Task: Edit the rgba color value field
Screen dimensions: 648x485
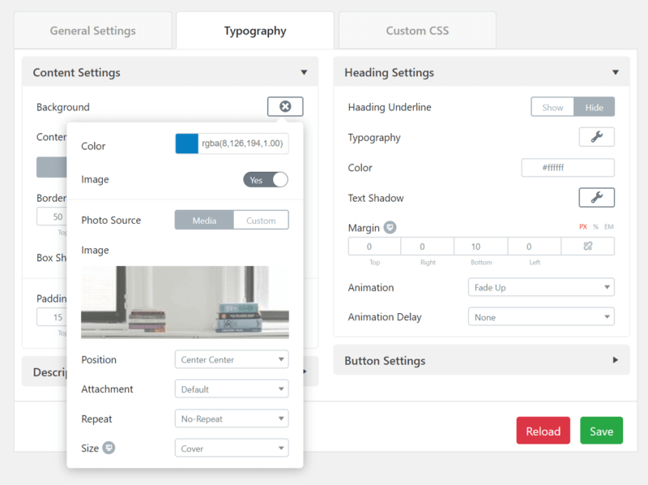Action: click(x=242, y=144)
